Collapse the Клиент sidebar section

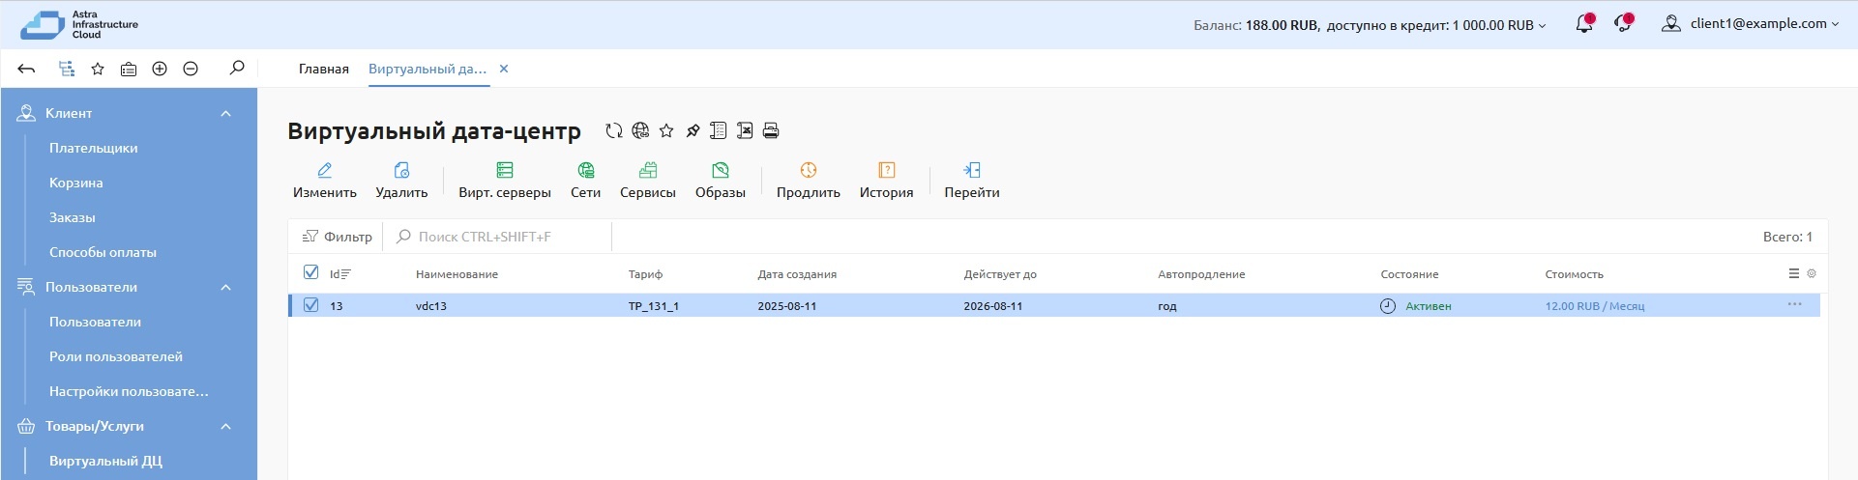coord(225,113)
